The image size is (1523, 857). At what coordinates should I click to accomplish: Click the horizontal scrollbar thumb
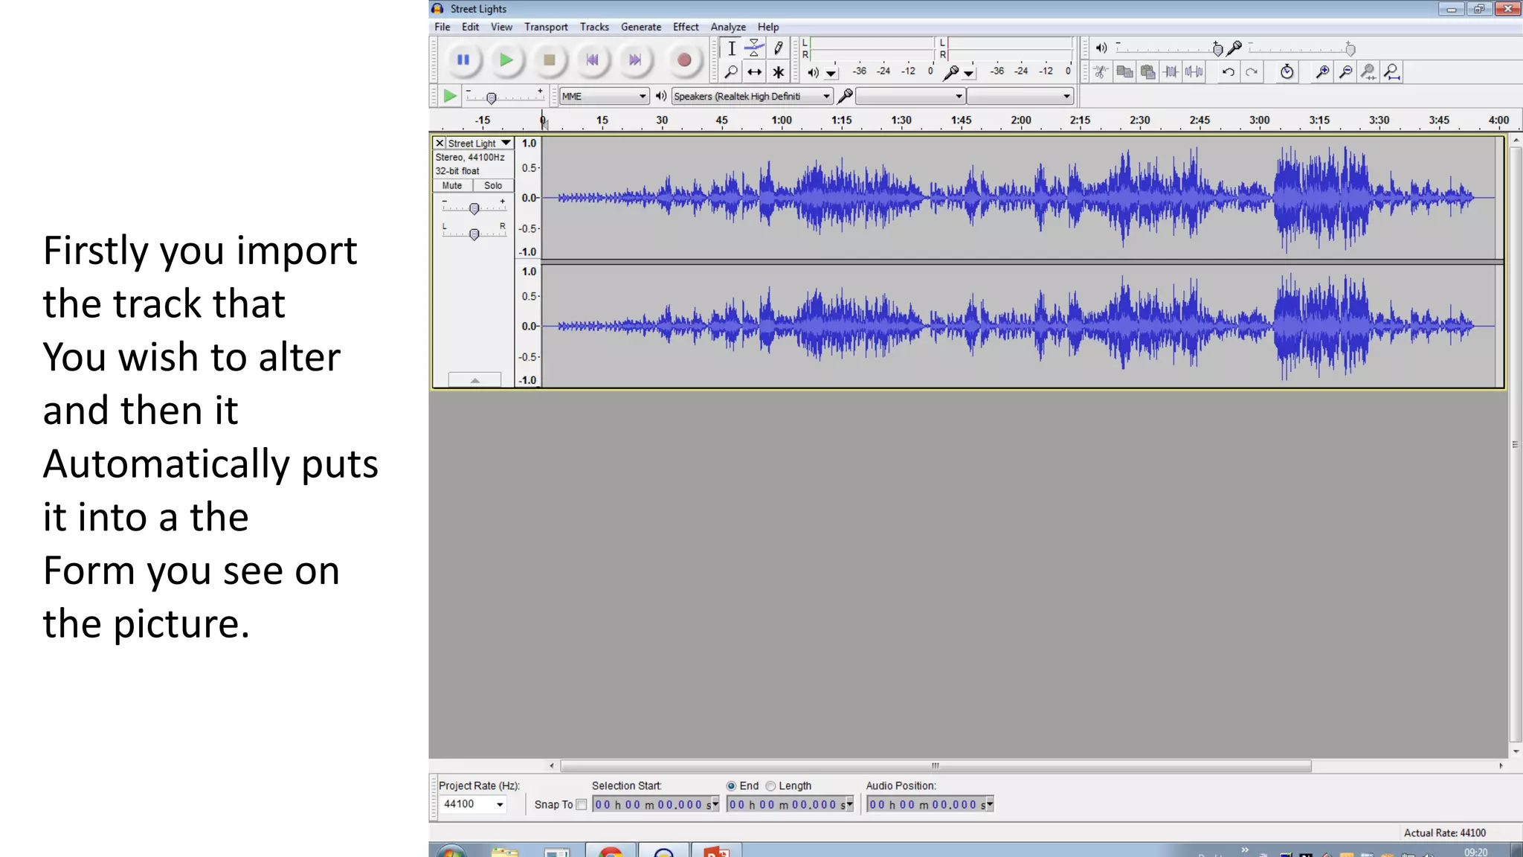point(936,765)
